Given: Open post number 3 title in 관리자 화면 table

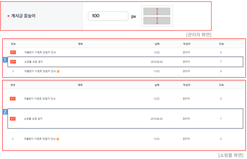Looking at the screenshot, I should 40,71.
